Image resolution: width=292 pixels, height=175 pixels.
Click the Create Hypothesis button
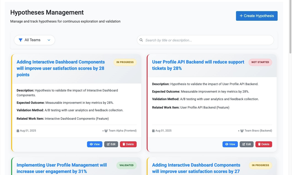pyautogui.click(x=257, y=16)
